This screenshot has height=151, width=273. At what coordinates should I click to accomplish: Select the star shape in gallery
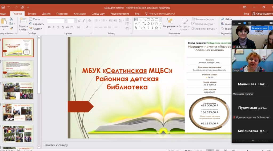click(156, 28)
